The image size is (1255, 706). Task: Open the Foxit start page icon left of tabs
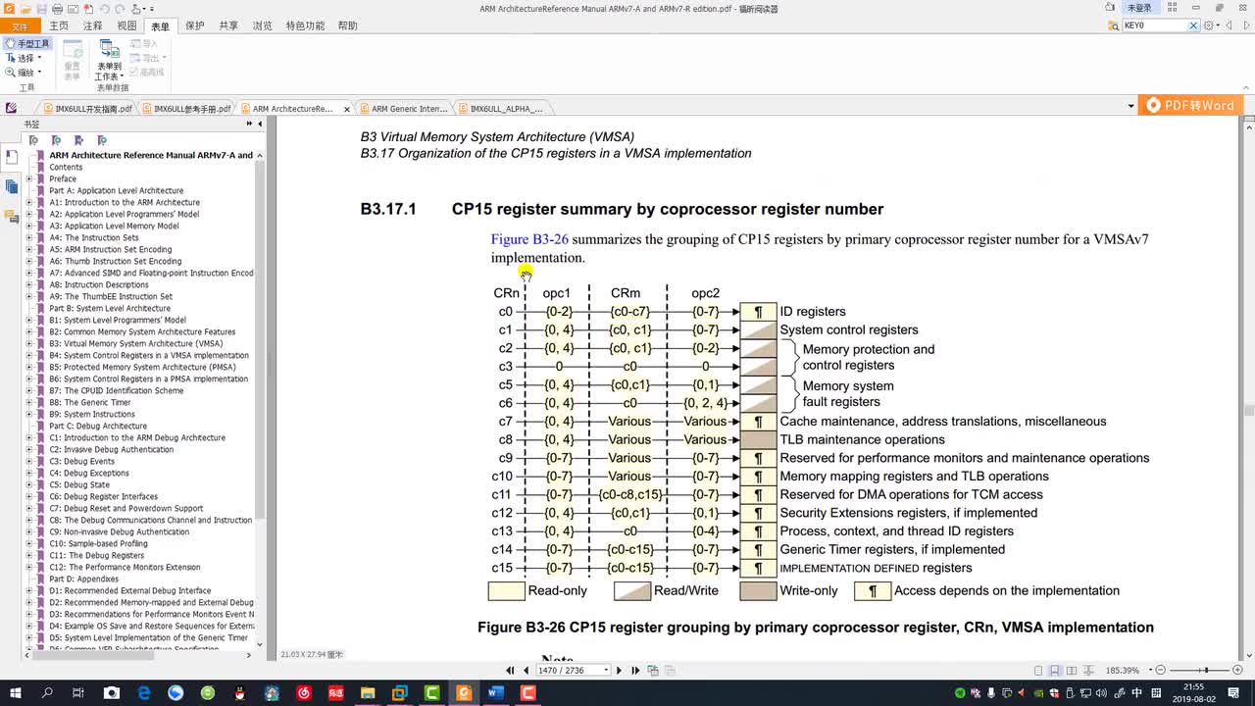[11, 108]
